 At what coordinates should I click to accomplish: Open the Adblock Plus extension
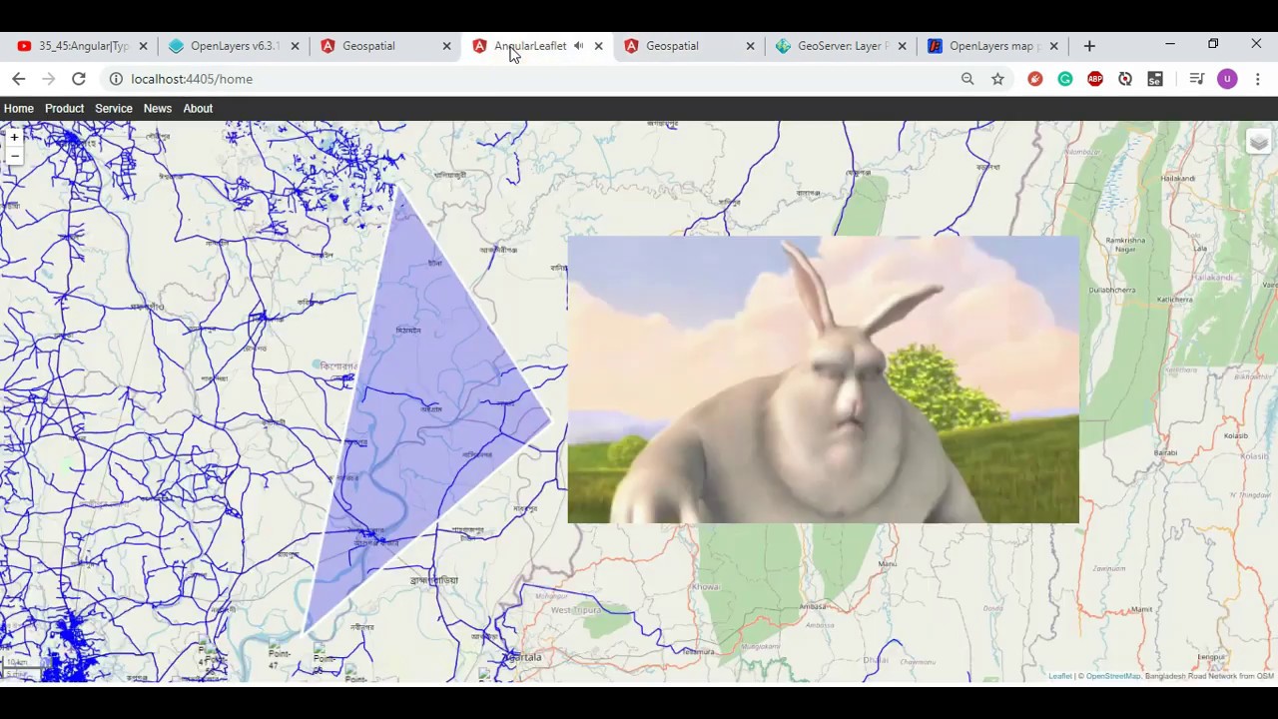(x=1095, y=79)
